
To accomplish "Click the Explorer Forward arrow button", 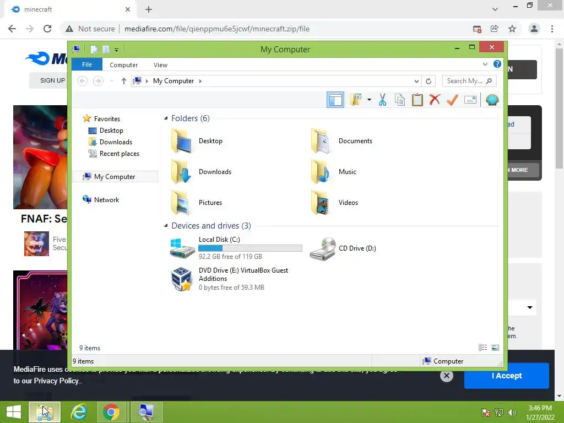I will (98, 81).
